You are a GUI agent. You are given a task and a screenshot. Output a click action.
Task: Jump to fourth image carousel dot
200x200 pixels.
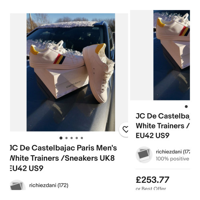[77, 138]
